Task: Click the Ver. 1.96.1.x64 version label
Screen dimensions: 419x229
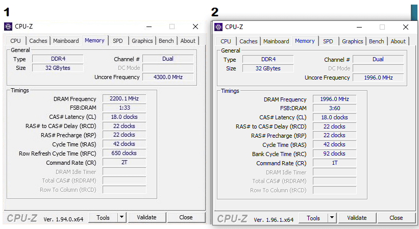Action: 274,220
